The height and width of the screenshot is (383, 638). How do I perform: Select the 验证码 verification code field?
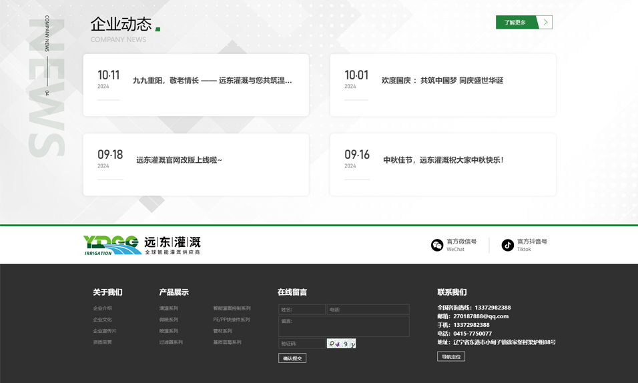pos(302,344)
